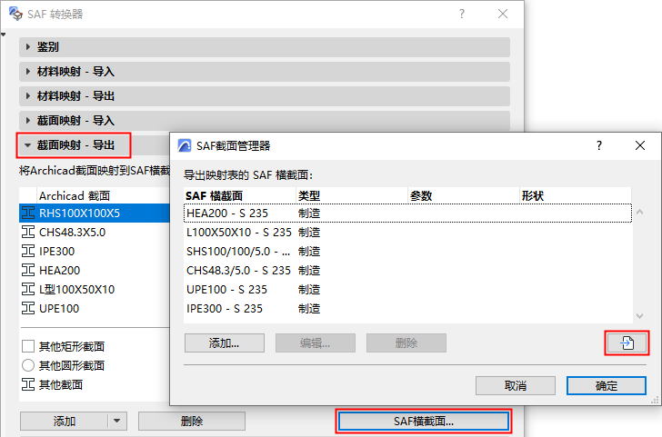Select the 其他截面 entry

95,384
